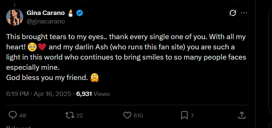Click the repost arrows icon
272x128 pixels.
[69, 115]
